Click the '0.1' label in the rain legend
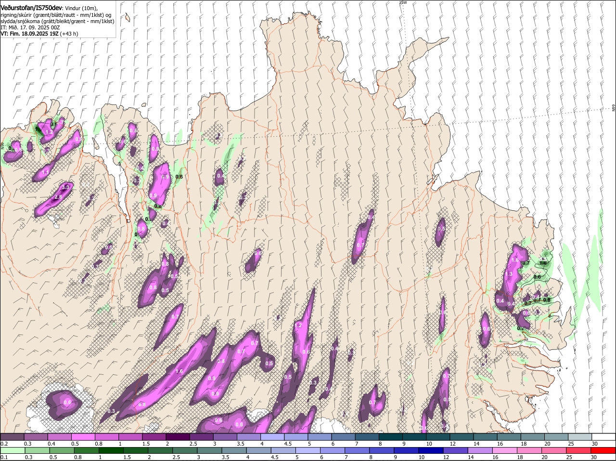 point(4,458)
